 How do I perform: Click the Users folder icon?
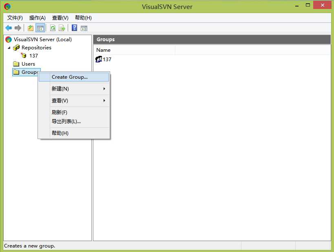(x=16, y=64)
